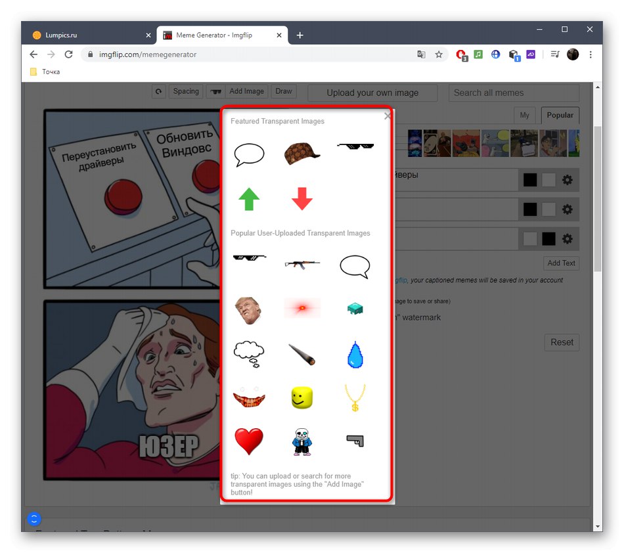Viewport: 624px width, 553px height.
Task: Open the sunglasses image picker button
Action: 215,91
